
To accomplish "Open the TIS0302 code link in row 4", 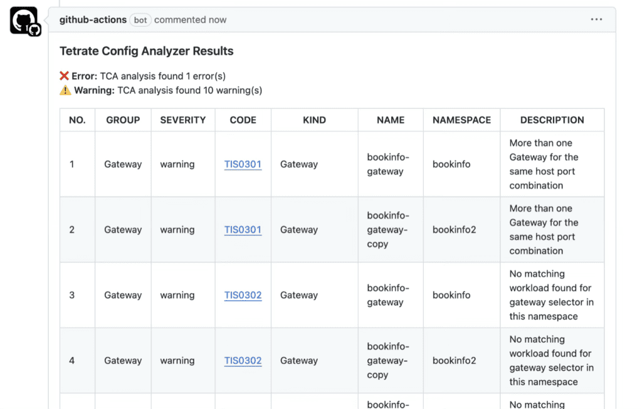I will point(243,361).
